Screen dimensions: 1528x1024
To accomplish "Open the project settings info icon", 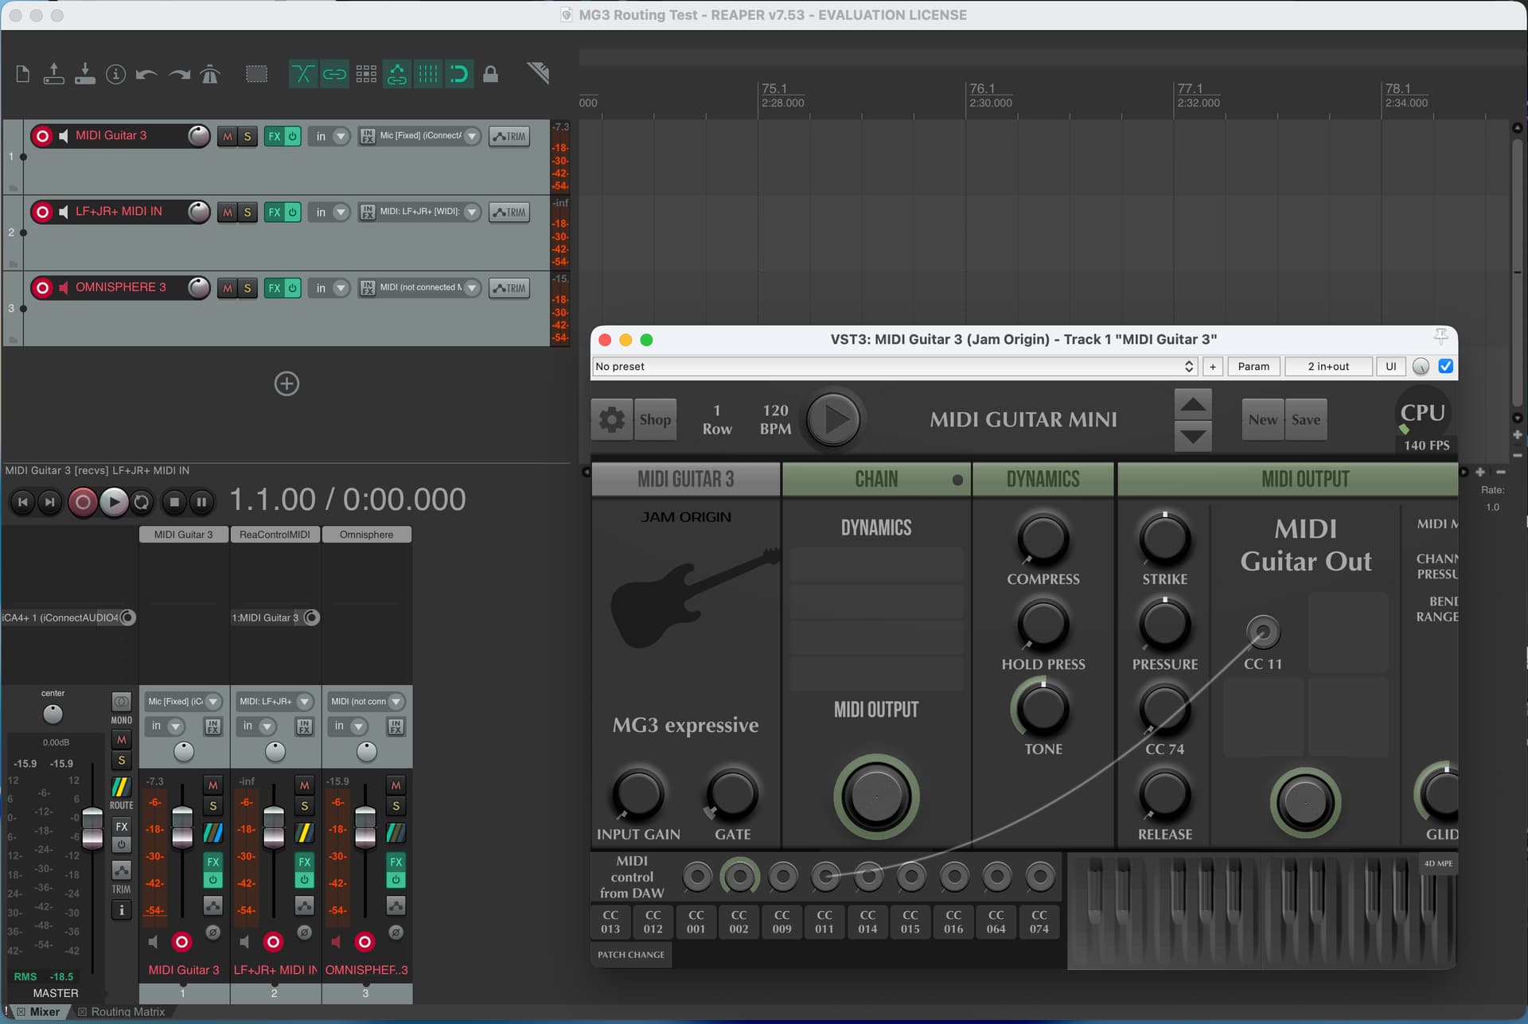I will [x=116, y=75].
